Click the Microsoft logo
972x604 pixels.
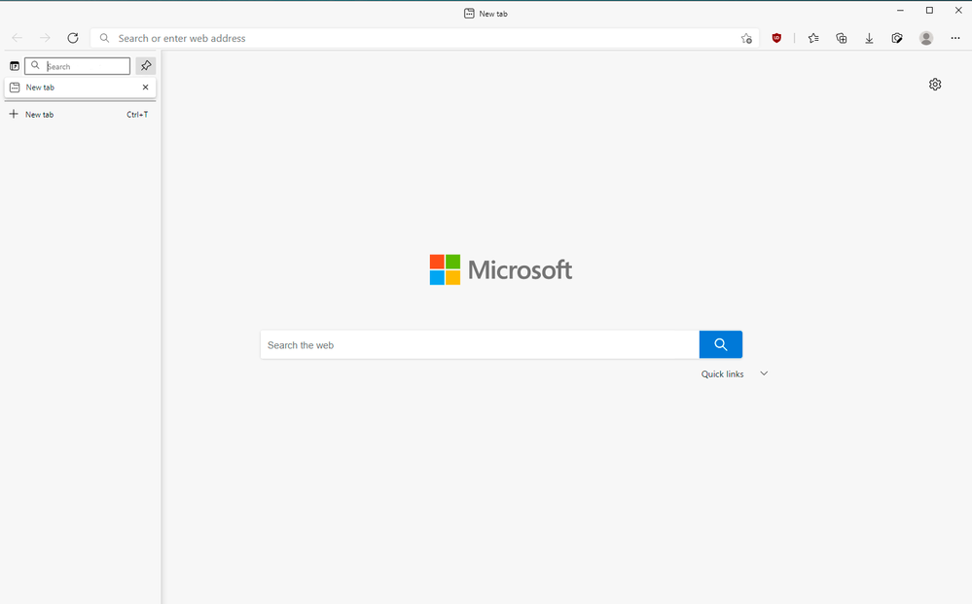pyautogui.click(x=501, y=269)
